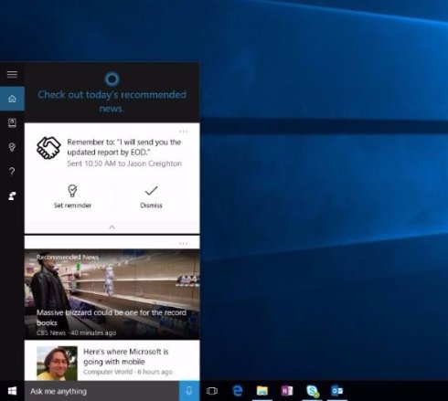This screenshot has width=448, height=401.
Task: Open the Massive blizzard news story
Action: tap(112, 294)
